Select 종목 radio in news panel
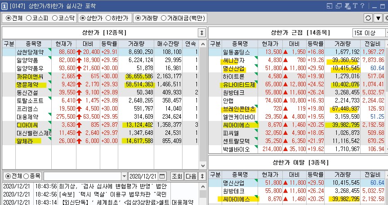The width and height of the screenshot is (388, 205). tap(26, 176)
